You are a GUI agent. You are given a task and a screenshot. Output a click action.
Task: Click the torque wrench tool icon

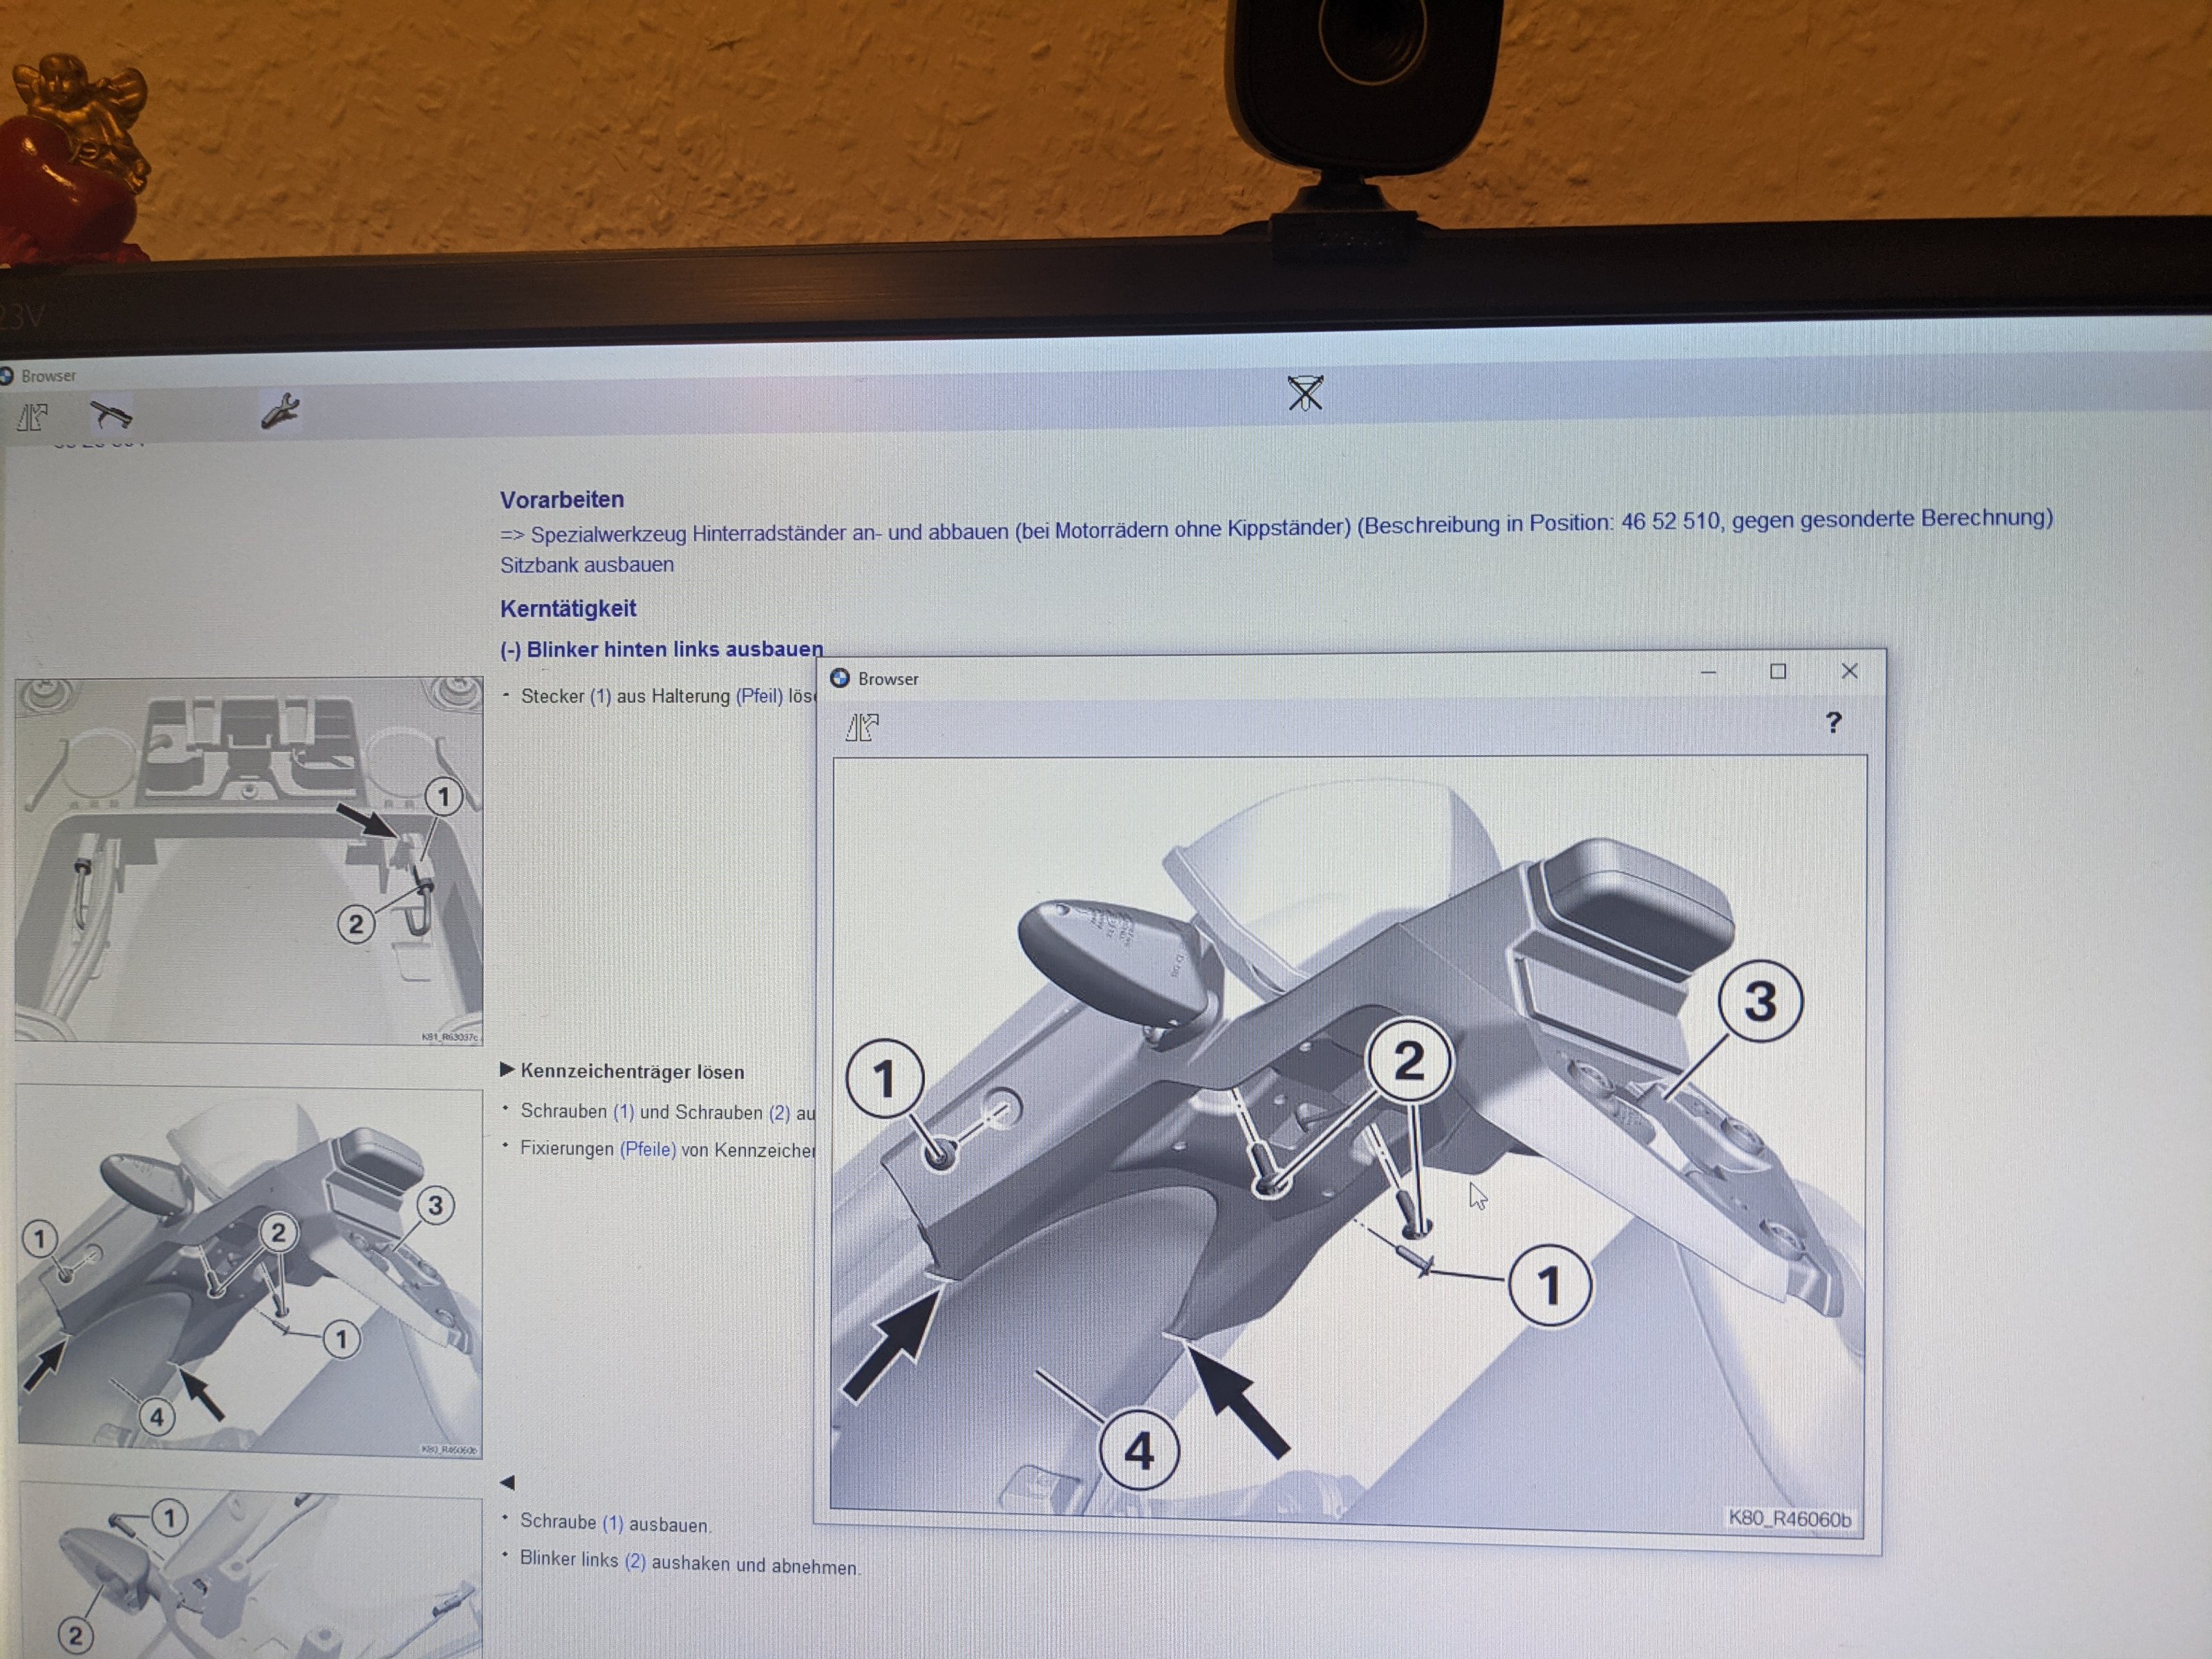pos(110,414)
